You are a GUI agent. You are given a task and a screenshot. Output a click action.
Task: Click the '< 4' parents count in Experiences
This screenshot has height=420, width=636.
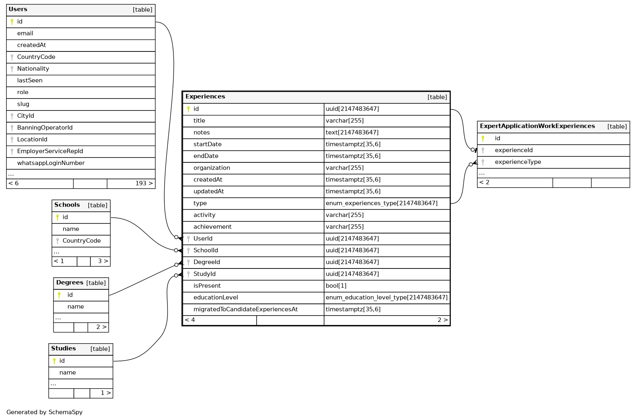pyautogui.click(x=190, y=320)
